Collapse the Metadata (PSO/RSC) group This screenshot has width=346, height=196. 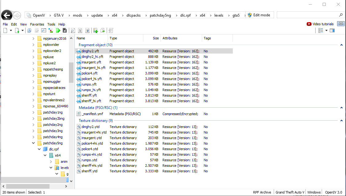(341, 108)
